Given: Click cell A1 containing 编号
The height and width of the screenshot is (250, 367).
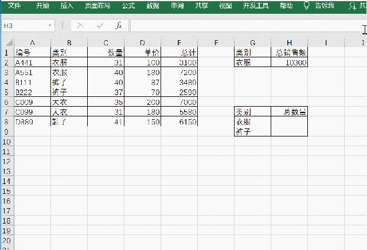Looking at the screenshot, I should coord(32,53).
